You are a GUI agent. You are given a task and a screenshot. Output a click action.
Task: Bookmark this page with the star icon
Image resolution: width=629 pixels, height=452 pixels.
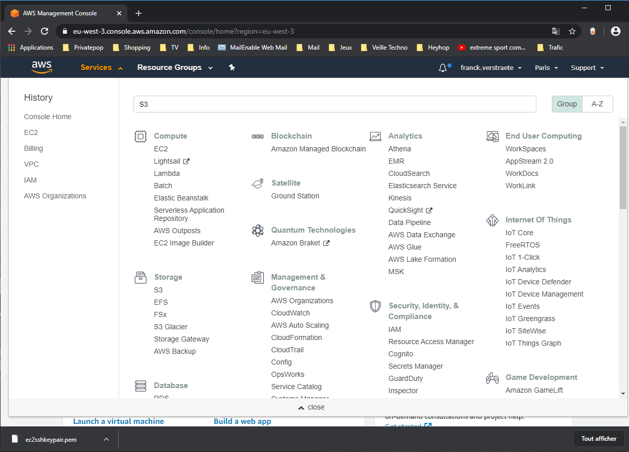pos(572,31)
